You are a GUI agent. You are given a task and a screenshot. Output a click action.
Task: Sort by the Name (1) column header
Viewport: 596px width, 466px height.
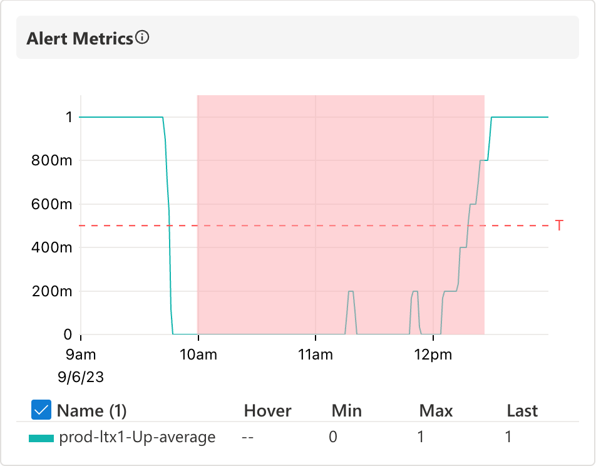(x=91, y=411)
